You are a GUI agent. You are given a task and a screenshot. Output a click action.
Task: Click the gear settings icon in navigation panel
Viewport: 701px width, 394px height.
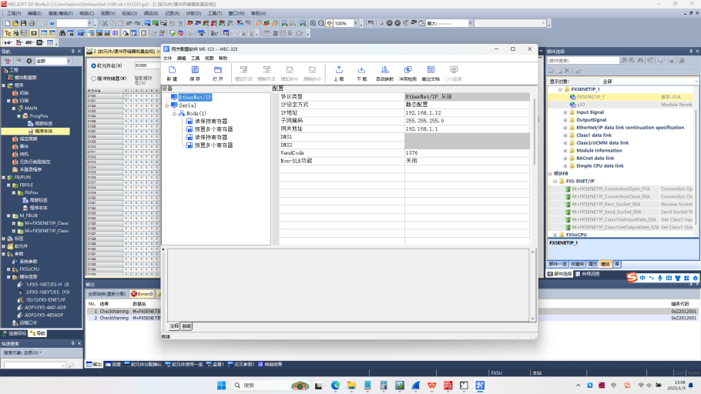[29, 61]
